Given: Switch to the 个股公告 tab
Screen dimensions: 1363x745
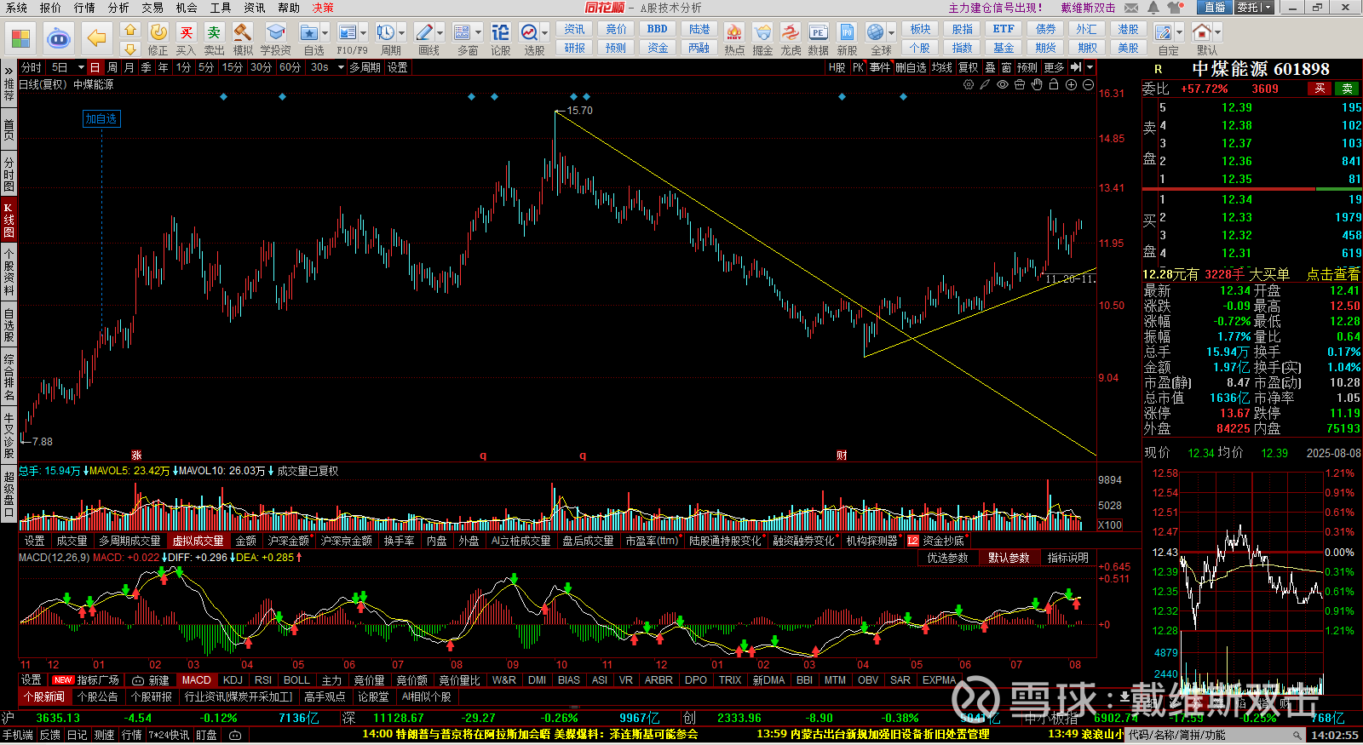Looking at the screenshot, I should point(97,696).
